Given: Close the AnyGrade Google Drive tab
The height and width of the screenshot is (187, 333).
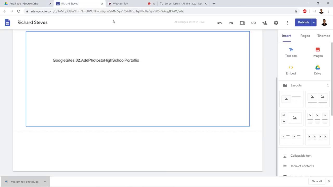Looking at the screenshot, I should click(50, 4).
